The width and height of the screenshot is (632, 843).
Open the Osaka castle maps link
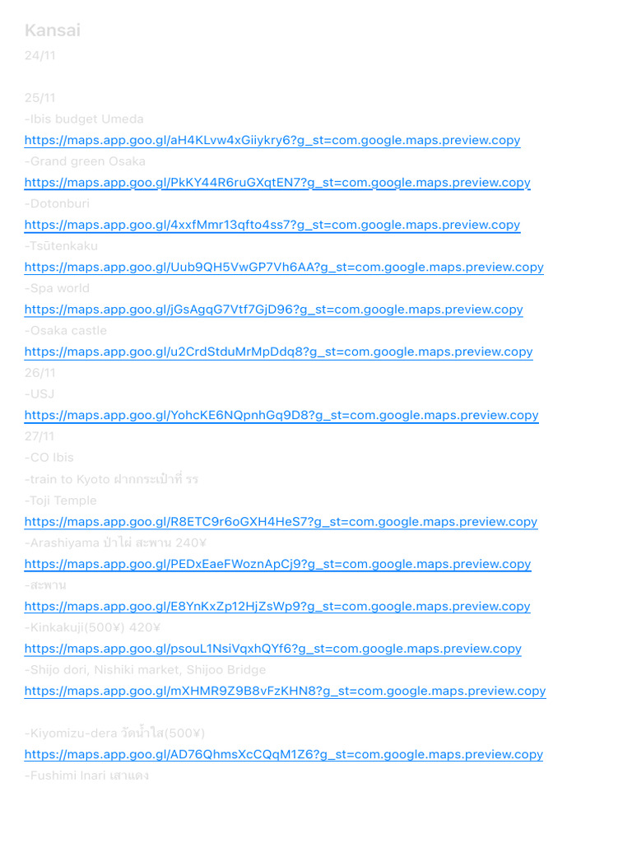[278, 352]
